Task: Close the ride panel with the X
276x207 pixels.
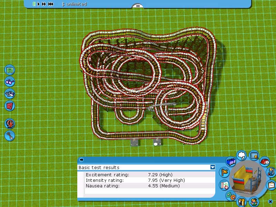Action: [270, 201]
